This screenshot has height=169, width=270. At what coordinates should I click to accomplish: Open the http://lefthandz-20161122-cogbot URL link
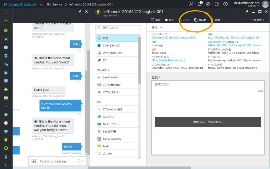tap(235, 38)
